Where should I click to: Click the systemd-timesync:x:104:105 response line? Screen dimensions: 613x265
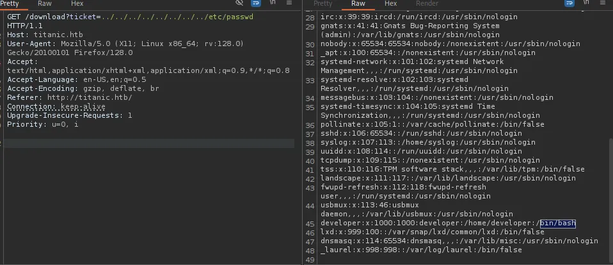tap(431, 111)
